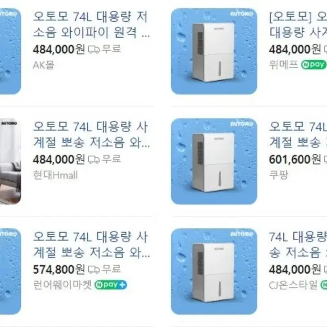This screenshot has width=327, height=327.
Task: Open the 74L 대용량 title for CJ온스타일
Action: [298, 245]
